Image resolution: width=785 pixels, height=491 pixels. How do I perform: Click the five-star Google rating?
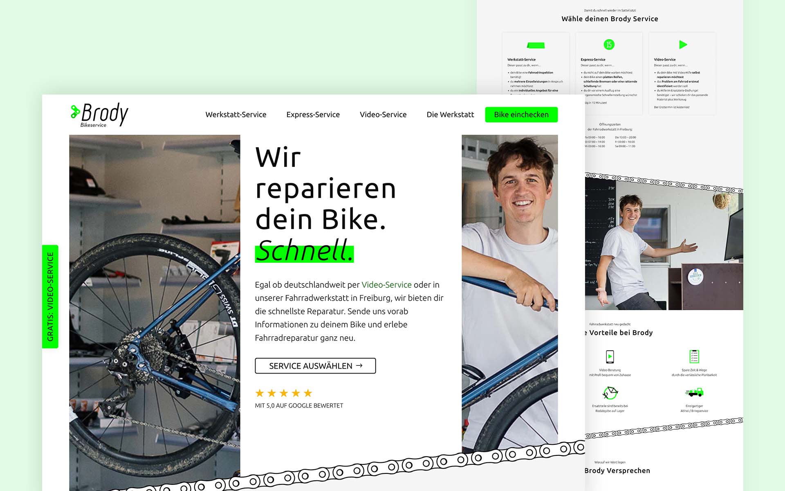click(x=284, y=393)
